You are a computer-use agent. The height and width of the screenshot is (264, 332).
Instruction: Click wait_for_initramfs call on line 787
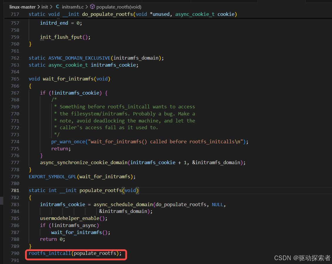[x=77, y=232]
